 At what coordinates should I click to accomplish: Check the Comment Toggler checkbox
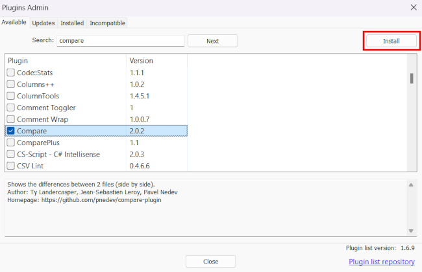click(x=11, y=108)
